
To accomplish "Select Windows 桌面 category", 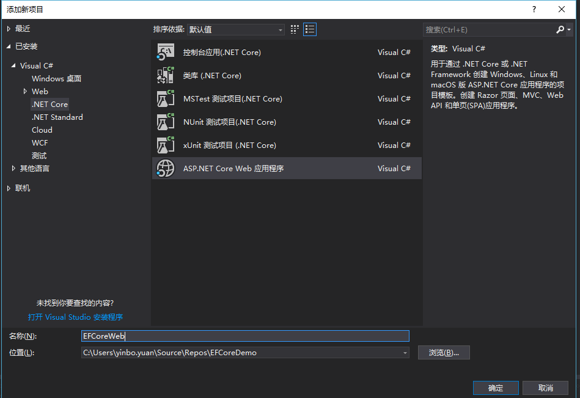I will click(57, 78).
